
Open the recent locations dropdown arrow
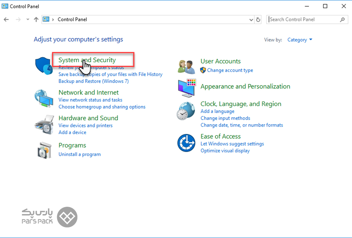(x=28, y=20)
